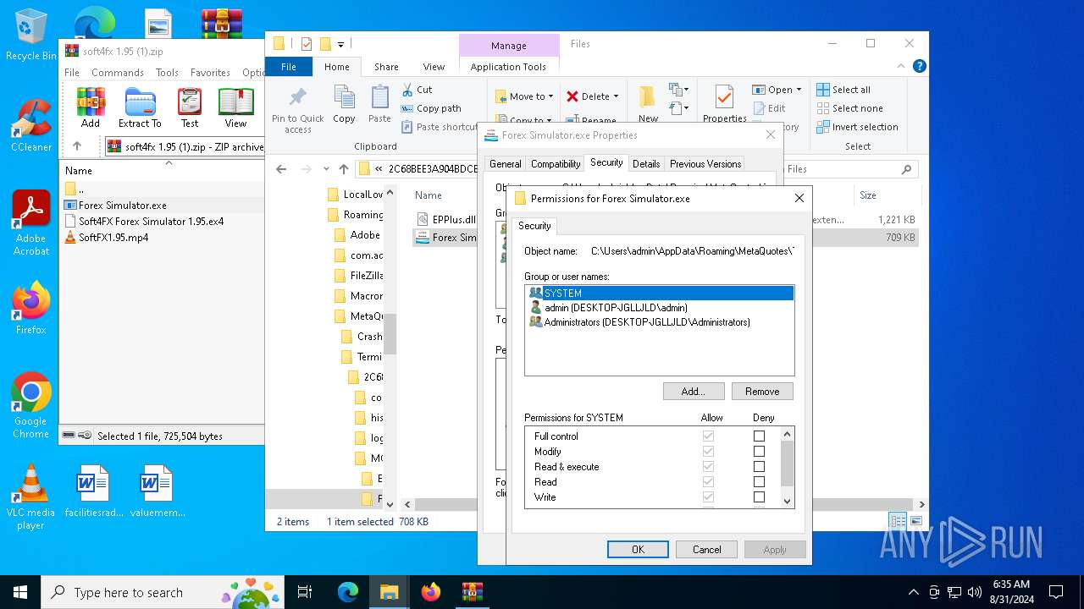1084x609 pixels.
Task: Switch to General tab in Properties dialog
Action: pyautogui.click(x=506, y=164)
